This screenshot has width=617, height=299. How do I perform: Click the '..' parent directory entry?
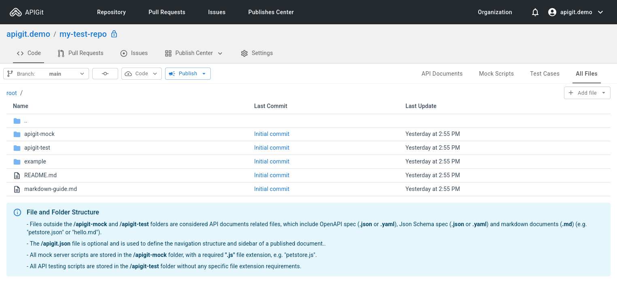coord(26,121)
